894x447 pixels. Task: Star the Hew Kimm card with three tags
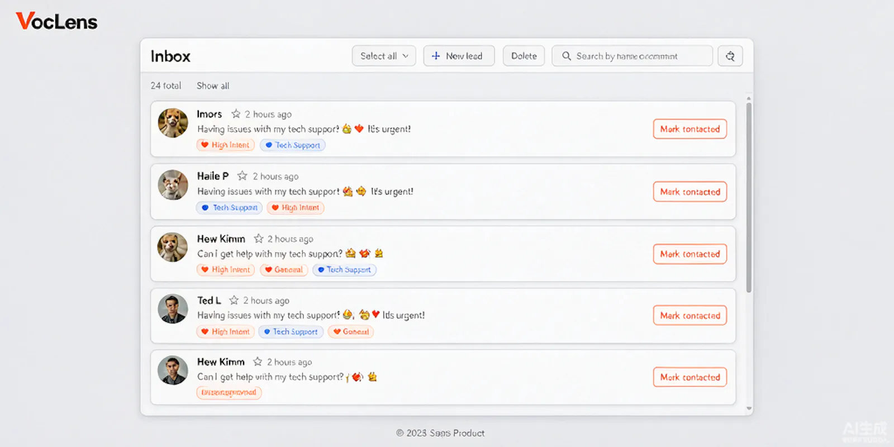tap(258, 239)
